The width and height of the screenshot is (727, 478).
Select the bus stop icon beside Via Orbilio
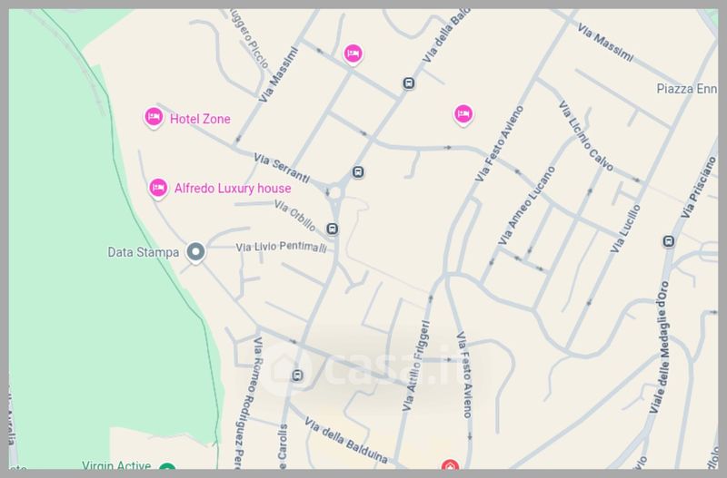coord(332,229)
